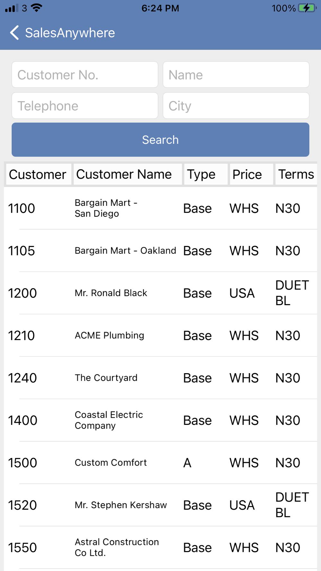Image resolution: width=321 pixels, height=571 pixels.
Task: Focus the Telephone input field
Action: point(85,106)
